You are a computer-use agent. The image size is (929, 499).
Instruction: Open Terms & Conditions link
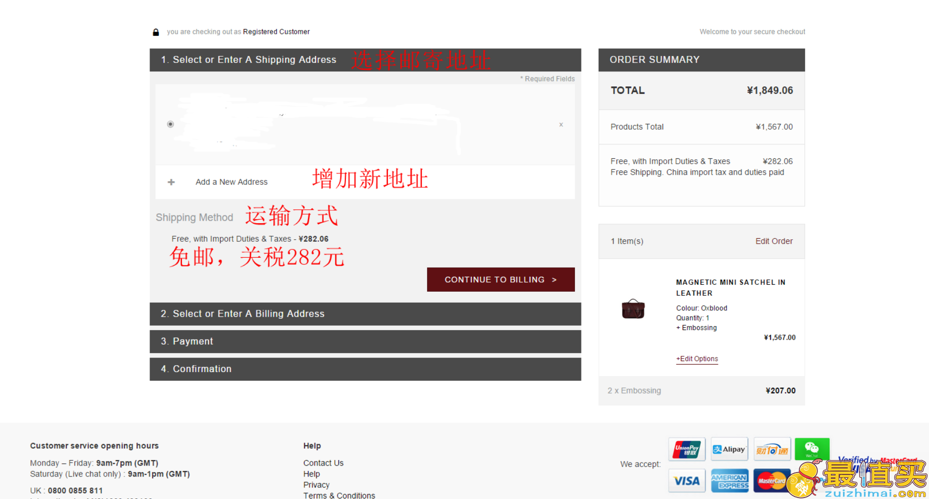pos(339,495)
